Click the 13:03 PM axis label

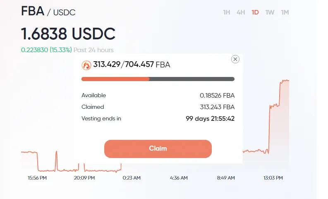[x=273, y=178]
